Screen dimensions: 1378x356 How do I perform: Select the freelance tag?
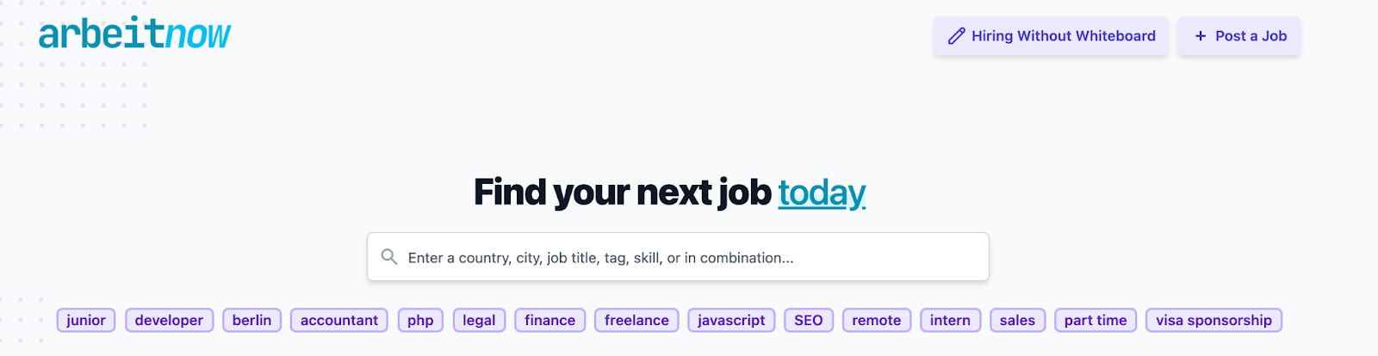[x=636, y=320]
